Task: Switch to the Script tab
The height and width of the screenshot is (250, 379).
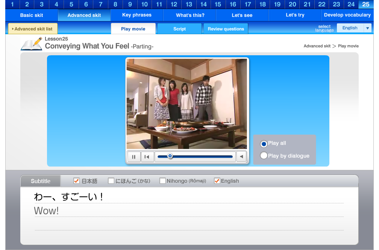Action: point(179,29)
